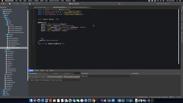Select app.component.html file in tree
The width and height of the screenshot is (183, 103).
13,40
